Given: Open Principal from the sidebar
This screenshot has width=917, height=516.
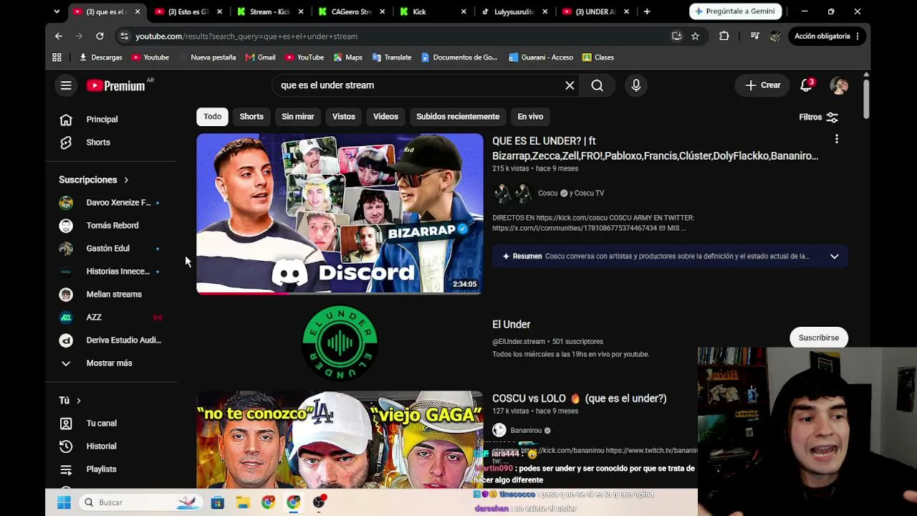Looking at the screenshot, I should pos(102,120).
